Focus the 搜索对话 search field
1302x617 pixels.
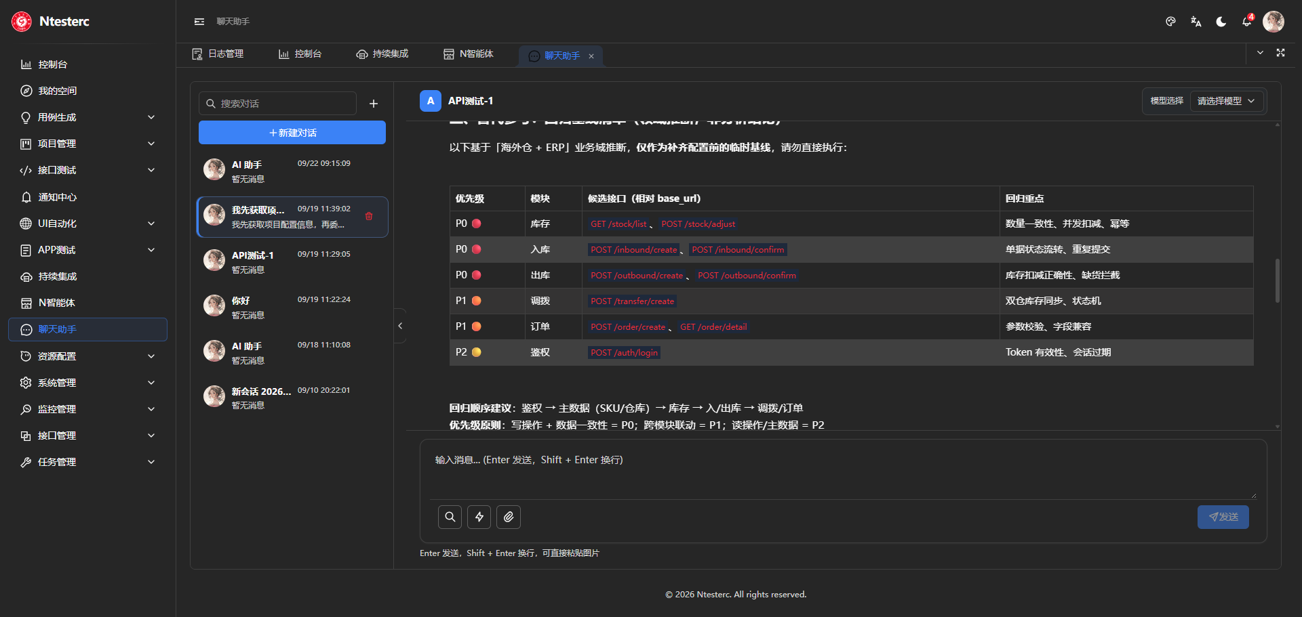pos(278,104)
